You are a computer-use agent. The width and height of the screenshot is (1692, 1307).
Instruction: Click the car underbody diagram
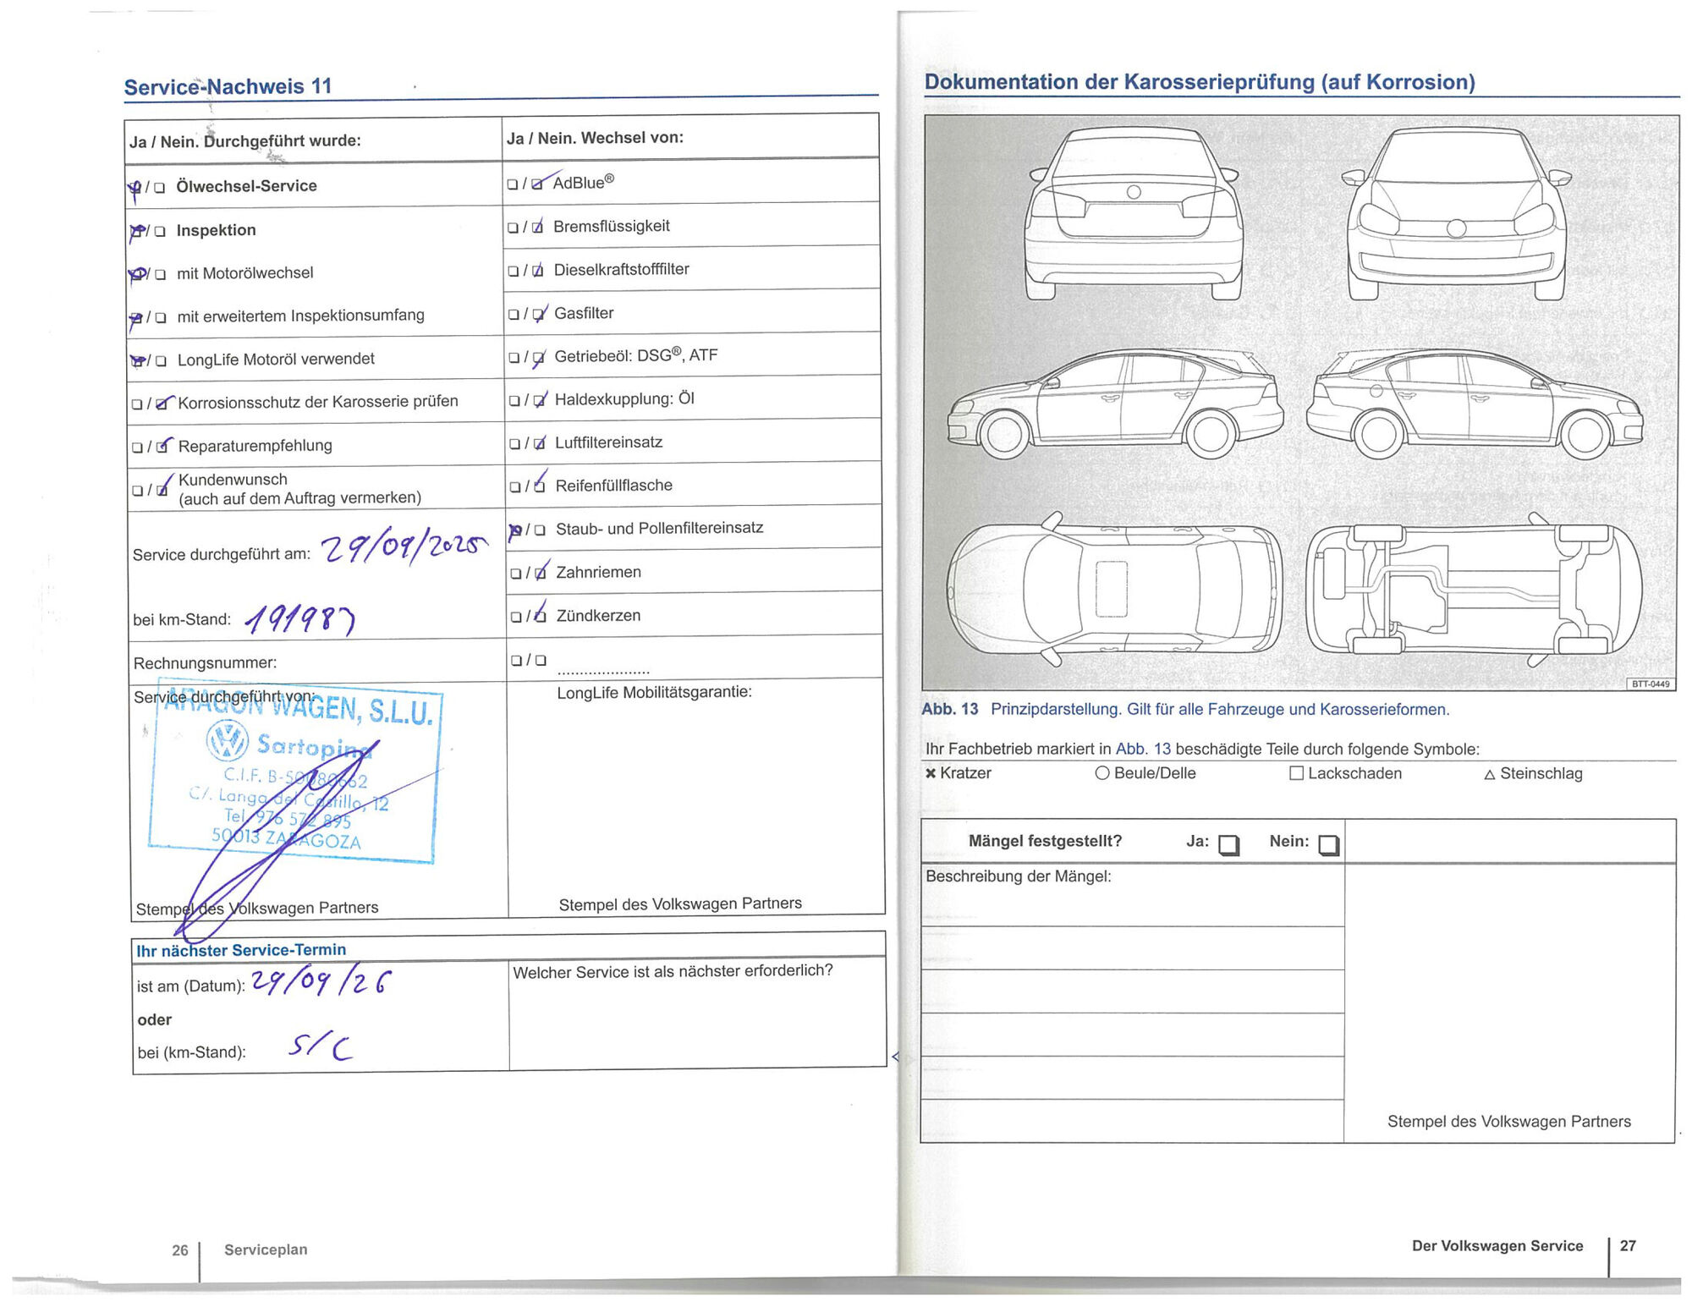click(x=1473, y=589)
